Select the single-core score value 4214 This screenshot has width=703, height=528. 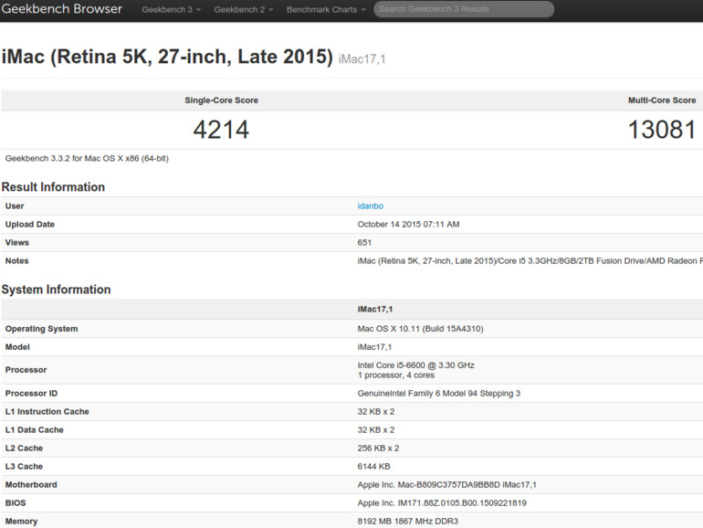pyautogui.click(x=221, y=130)
